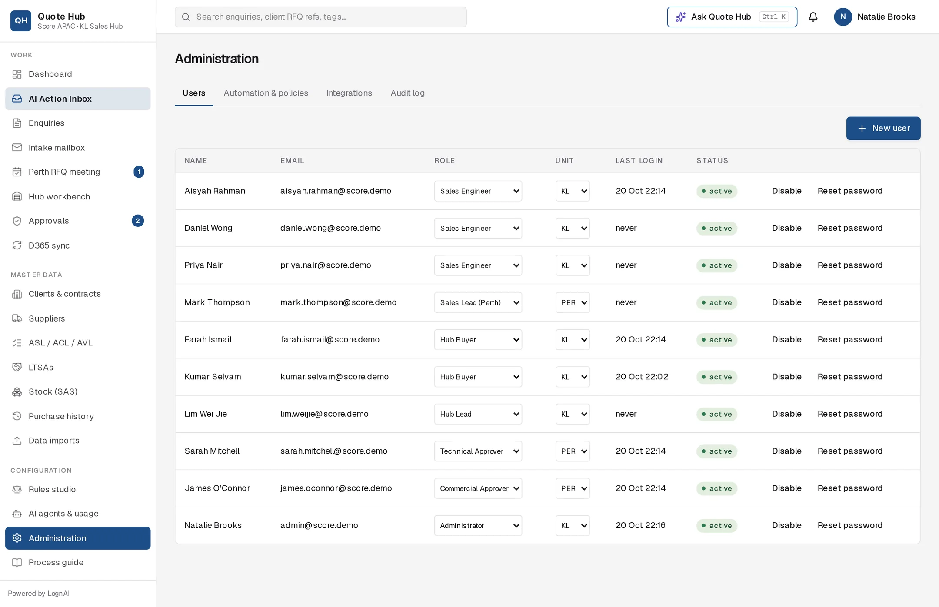Viewport: 939px width, 607px height.
Task: Click the active status badge for Daniel Wong
Action: point(716,228)
